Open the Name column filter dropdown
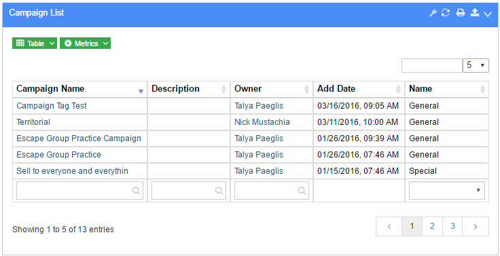Image resolution: width=500 pixels, height=256 pixels. [447, 191]
